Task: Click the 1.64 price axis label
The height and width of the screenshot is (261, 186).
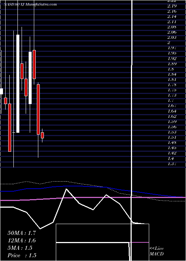Action: coord(172,111)
